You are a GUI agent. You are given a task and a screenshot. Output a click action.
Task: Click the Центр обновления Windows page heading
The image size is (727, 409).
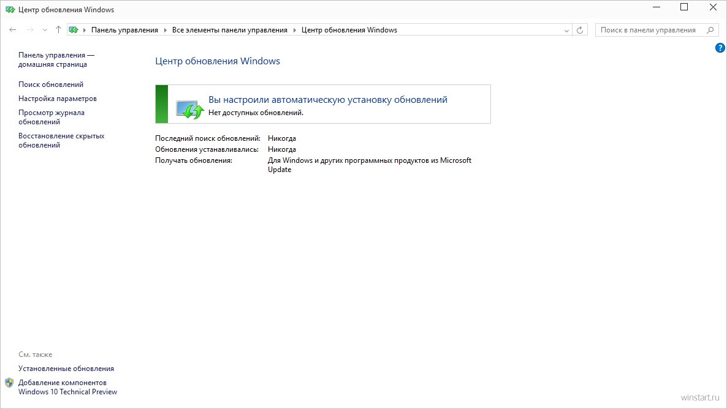click(218, 61)
